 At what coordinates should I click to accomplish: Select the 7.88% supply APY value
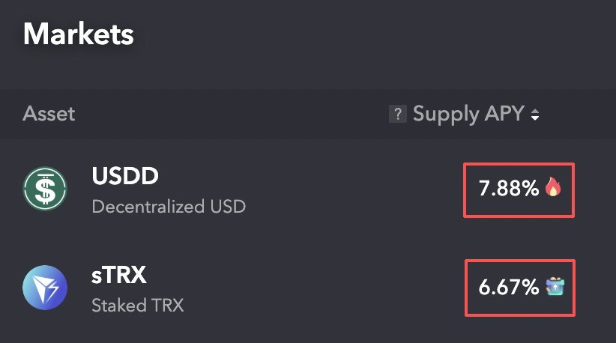point(509,189)
